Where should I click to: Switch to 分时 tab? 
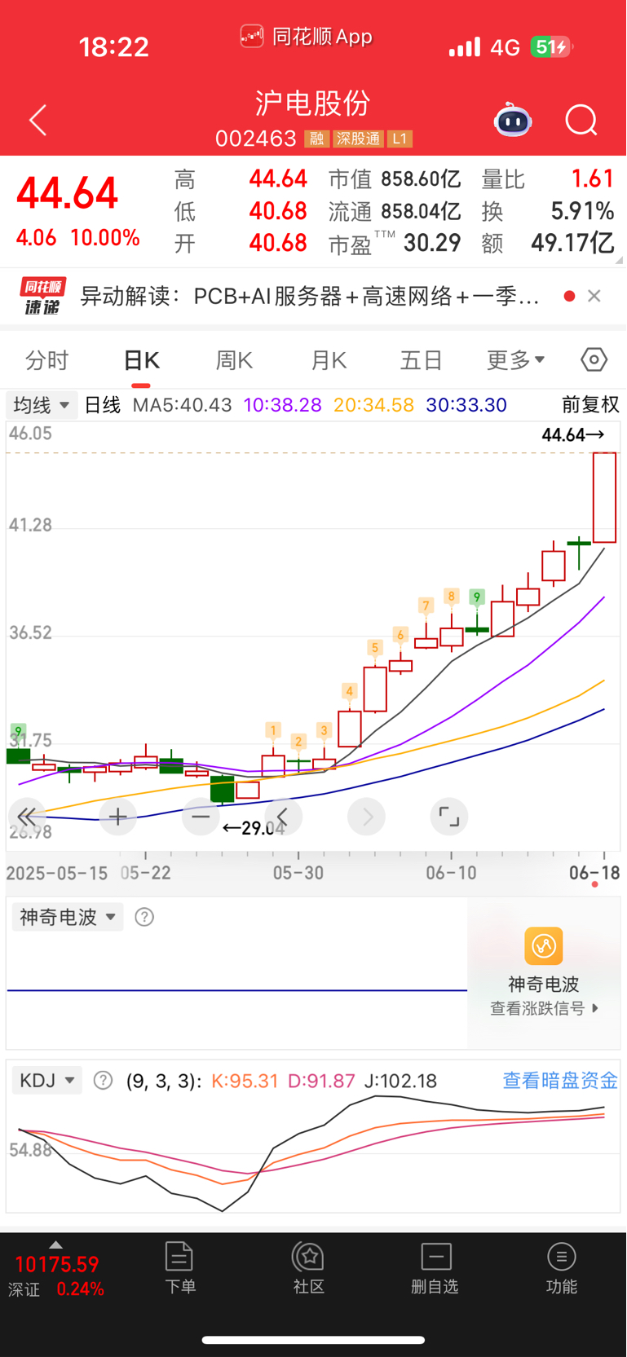click(x=47, y=360)
